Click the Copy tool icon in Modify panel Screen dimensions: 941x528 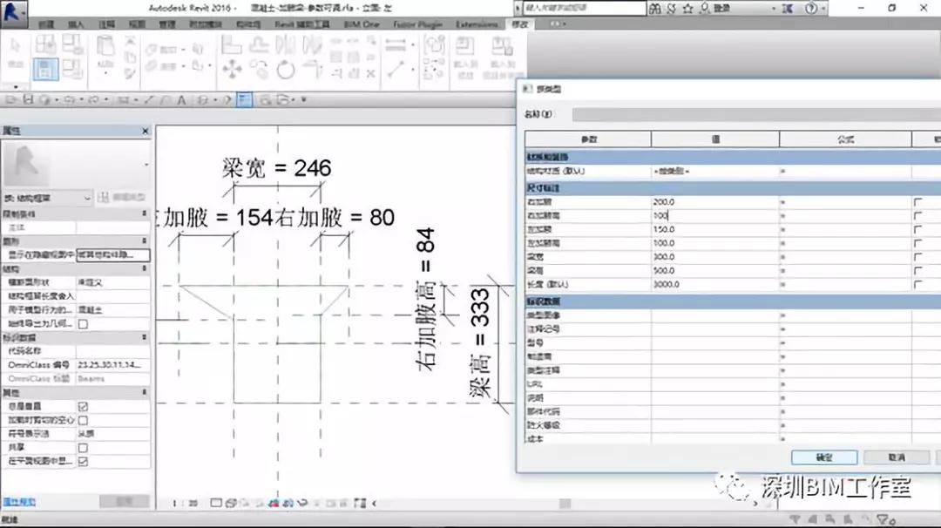pyautogui.click(x=260, y=68)
